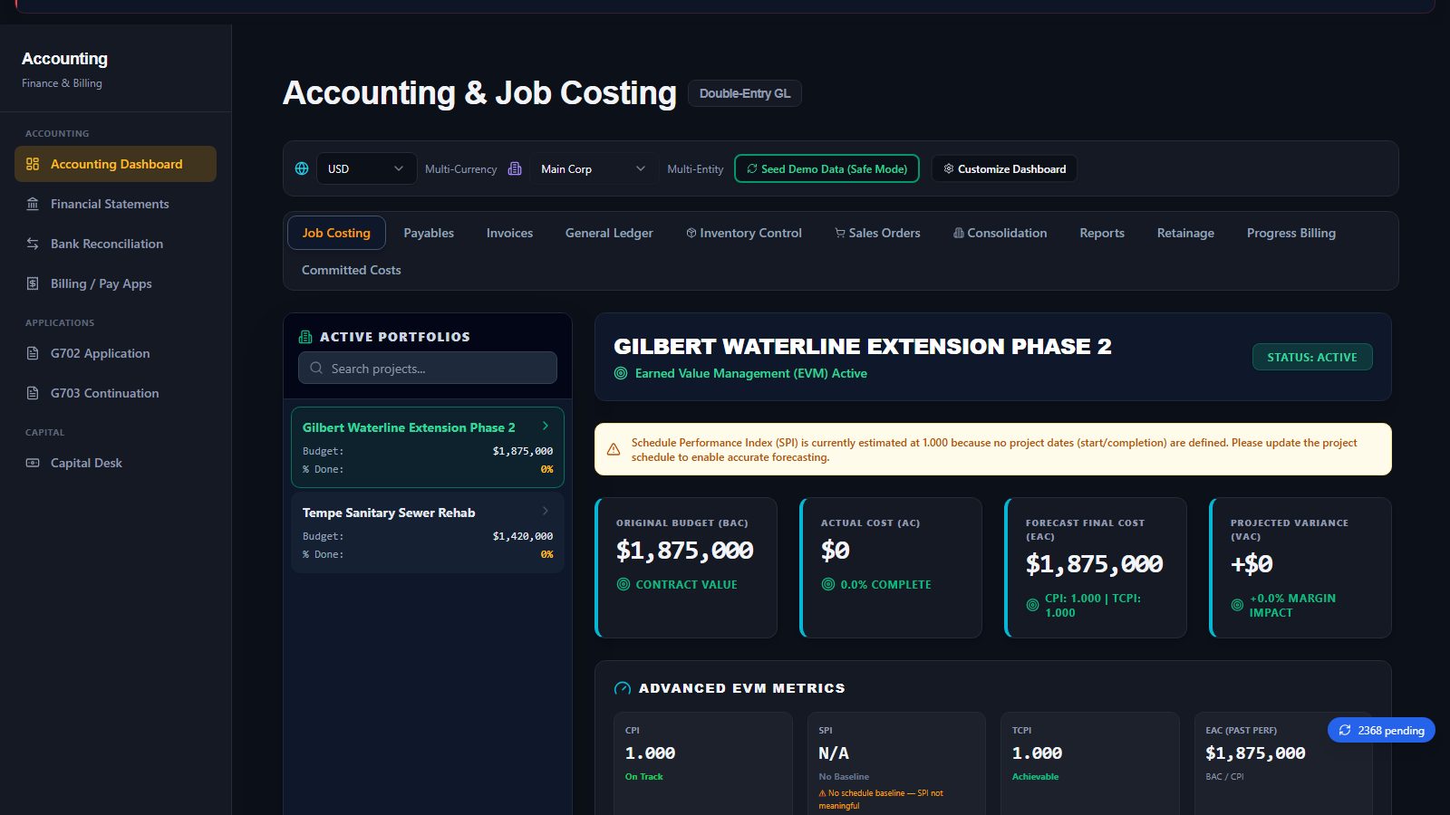
Task: Open G702 Application in sidebar
Action: point(115,353)
